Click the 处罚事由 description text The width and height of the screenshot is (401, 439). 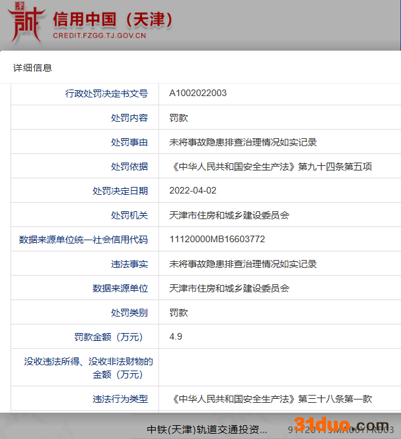point(243,142)
